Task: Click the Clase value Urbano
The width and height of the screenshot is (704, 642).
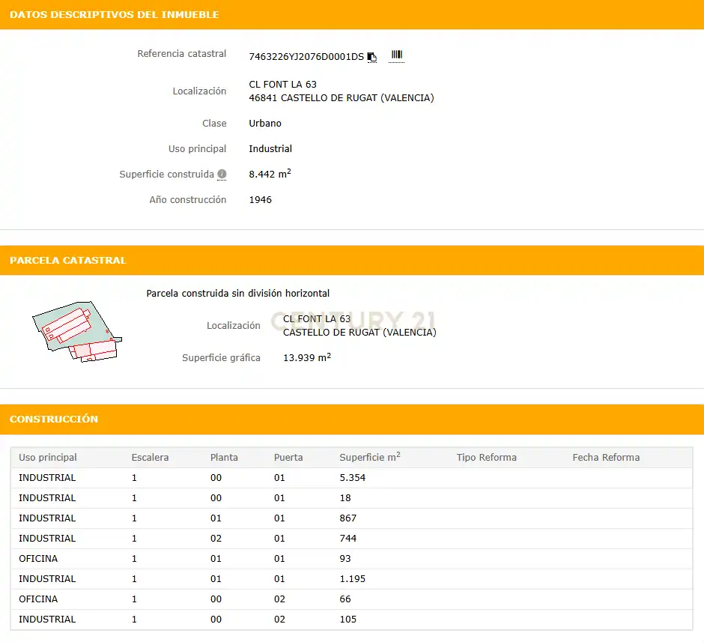Action: click(x=265, y=124)
